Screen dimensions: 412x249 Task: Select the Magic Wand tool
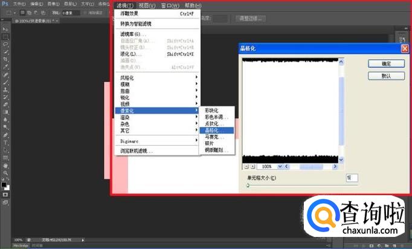coord(5,52)
